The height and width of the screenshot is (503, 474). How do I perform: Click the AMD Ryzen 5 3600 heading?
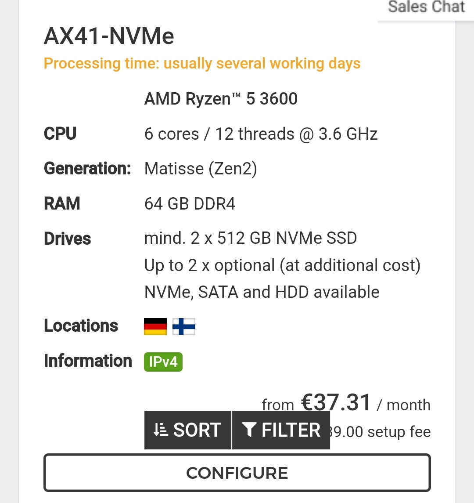point(221,99)
